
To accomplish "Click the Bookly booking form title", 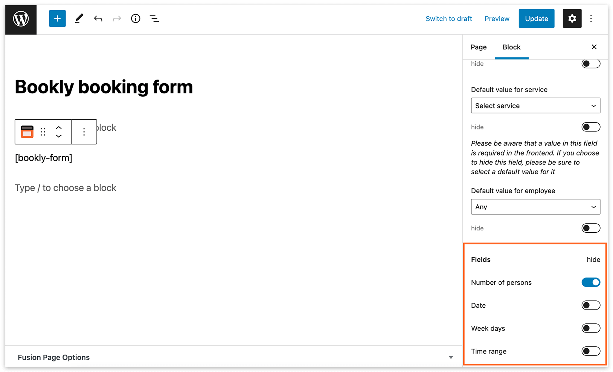I will [x=104, y=87].
